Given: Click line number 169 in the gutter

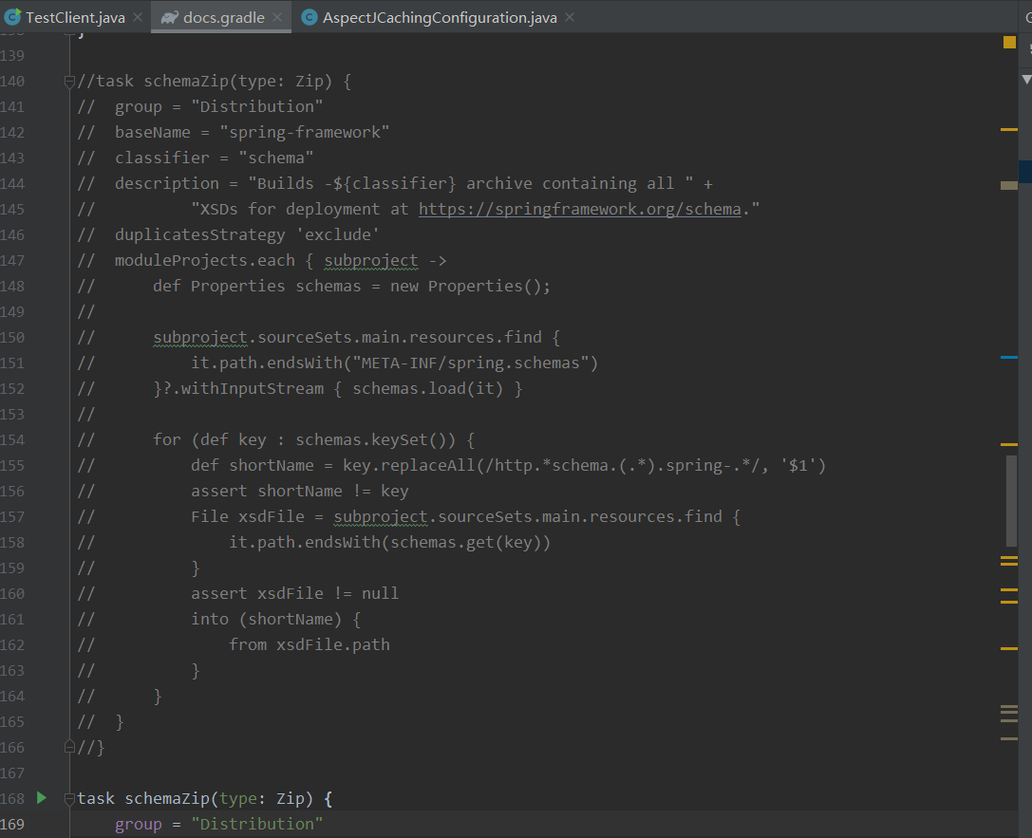Looking at the screenshot, I should 12,824.
